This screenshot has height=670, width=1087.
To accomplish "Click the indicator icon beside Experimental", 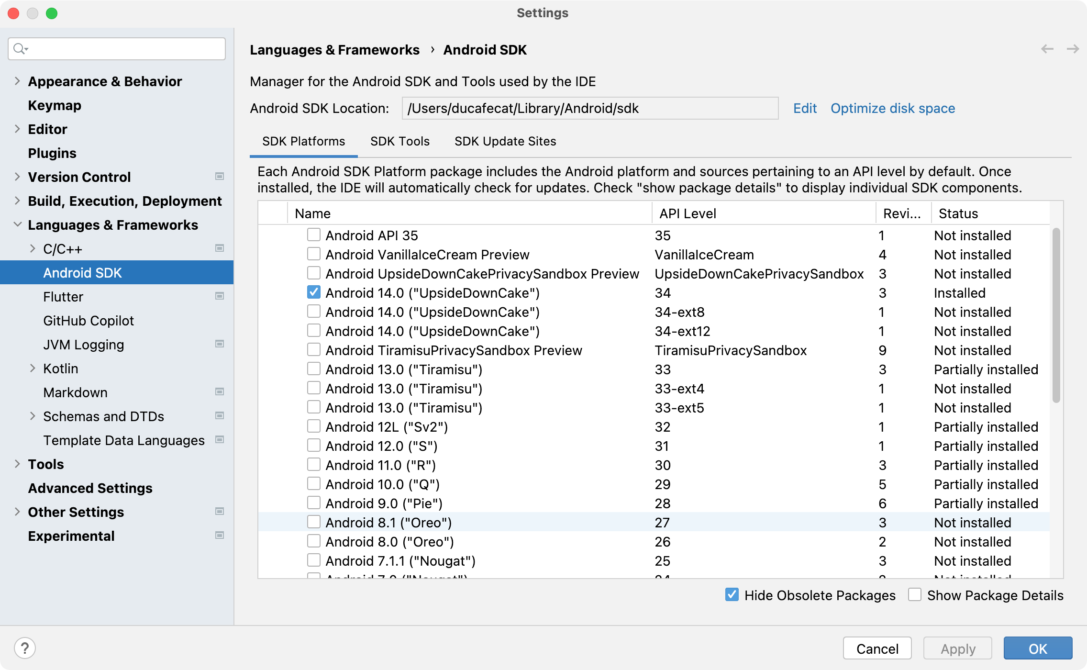I will 219,535.
